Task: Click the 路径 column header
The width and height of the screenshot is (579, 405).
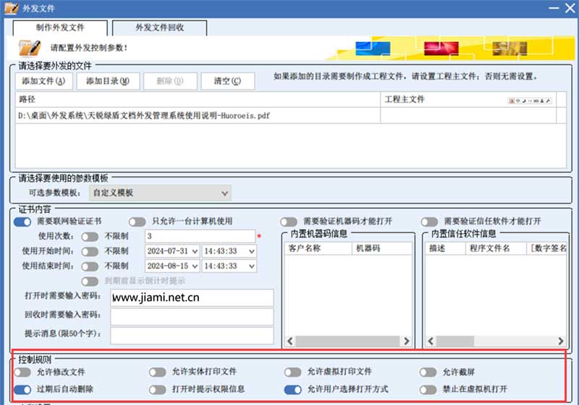Action: [x=198, y=99]
